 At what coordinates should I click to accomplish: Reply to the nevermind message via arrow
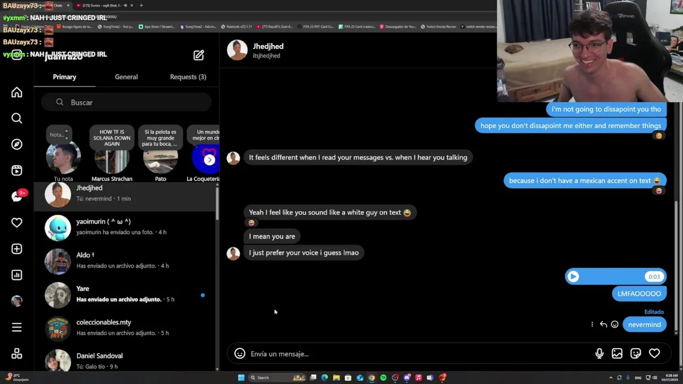coord(603,324)
